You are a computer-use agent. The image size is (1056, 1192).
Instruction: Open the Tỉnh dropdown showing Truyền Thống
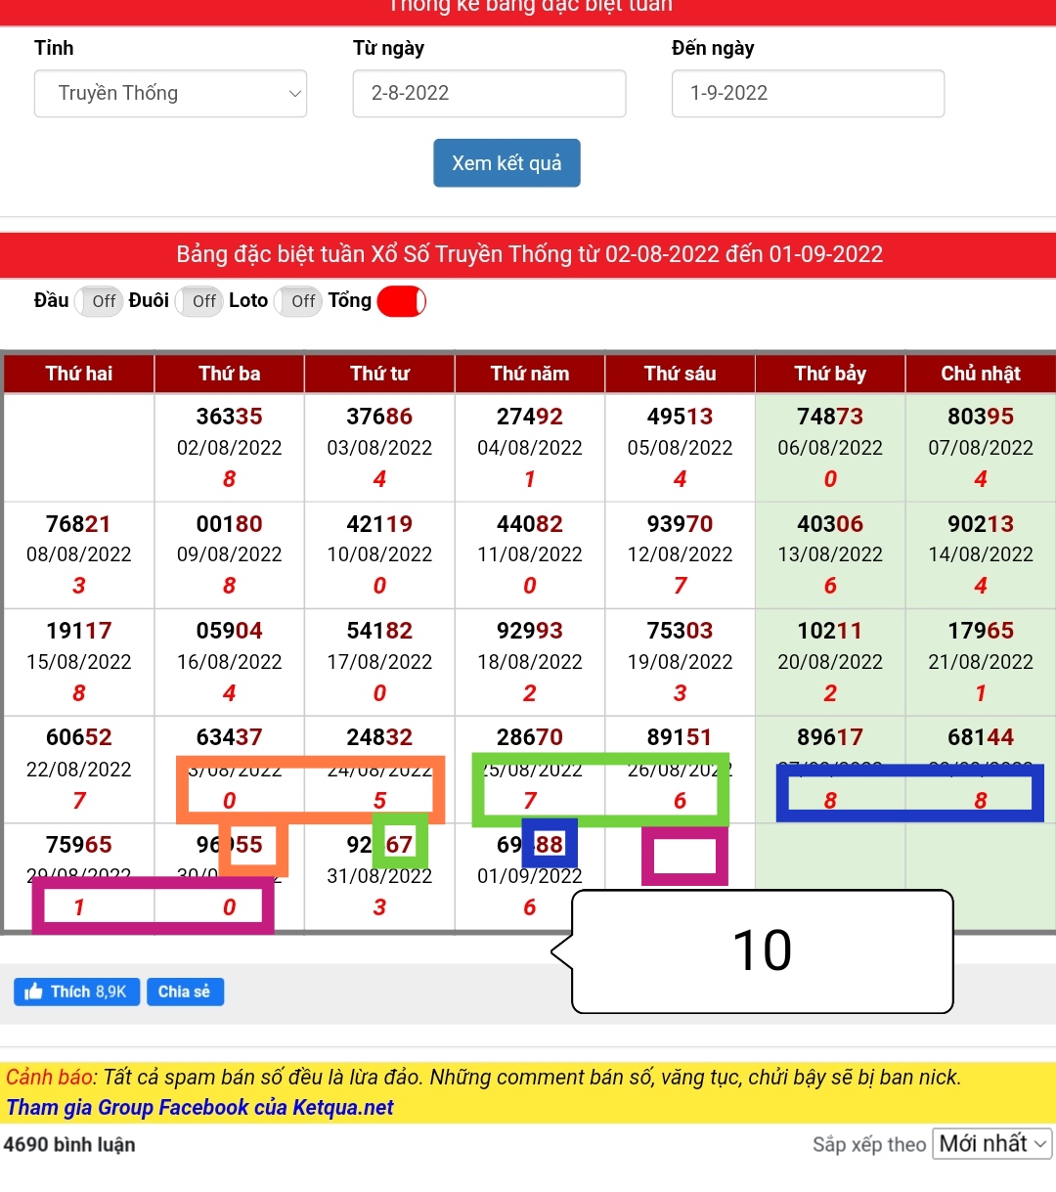tap(170, 94)
